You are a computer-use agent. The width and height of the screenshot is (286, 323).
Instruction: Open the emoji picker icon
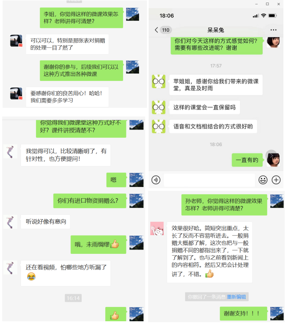point(263,180)
